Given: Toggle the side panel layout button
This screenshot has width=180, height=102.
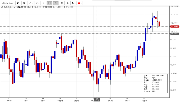Looking at the screenshot, I should [49, 3].
